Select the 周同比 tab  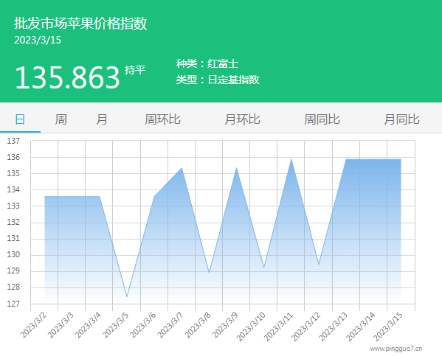click(322, 119)
